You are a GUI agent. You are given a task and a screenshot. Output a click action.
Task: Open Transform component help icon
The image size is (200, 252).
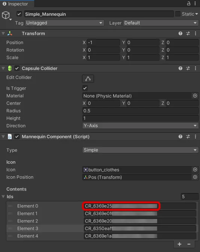pos(180,33)
